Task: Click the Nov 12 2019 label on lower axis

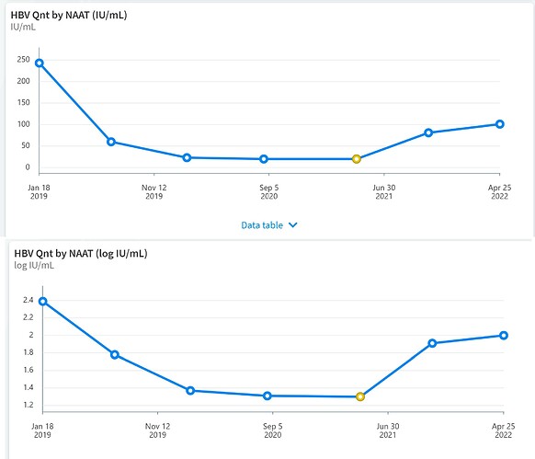Action: click(x=157, y=430)
